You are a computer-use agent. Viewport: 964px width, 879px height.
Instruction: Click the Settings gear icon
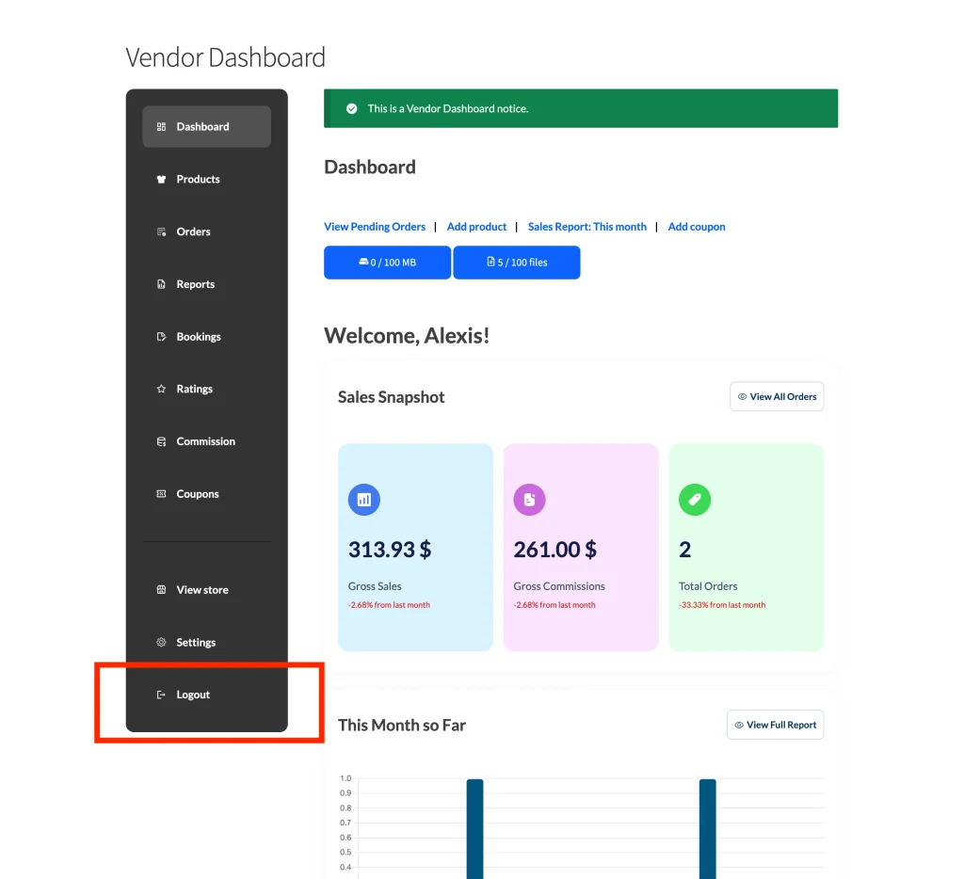click(161, 643)
